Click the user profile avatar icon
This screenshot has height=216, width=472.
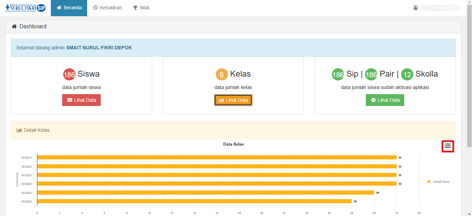(416, 8)
